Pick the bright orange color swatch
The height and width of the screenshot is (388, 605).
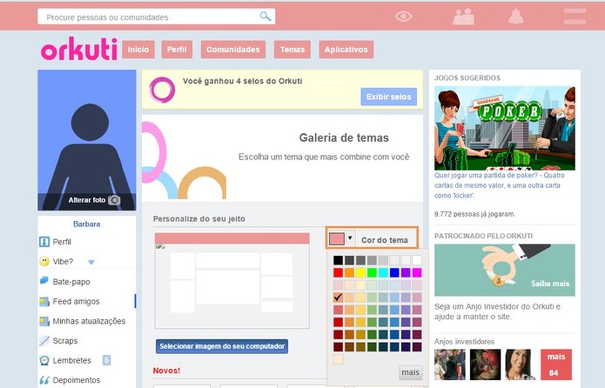tap(349, 272)
